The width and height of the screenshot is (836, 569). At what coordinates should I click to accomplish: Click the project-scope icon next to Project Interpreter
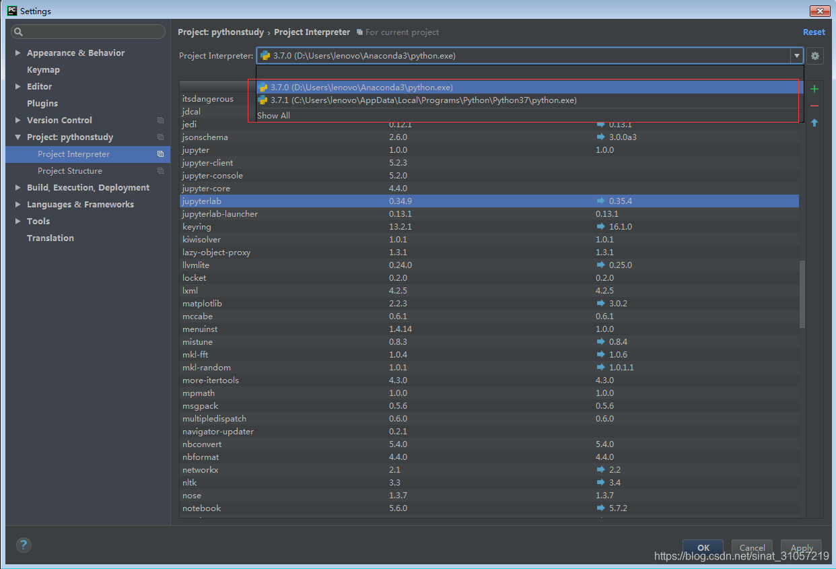coord(160,154)
